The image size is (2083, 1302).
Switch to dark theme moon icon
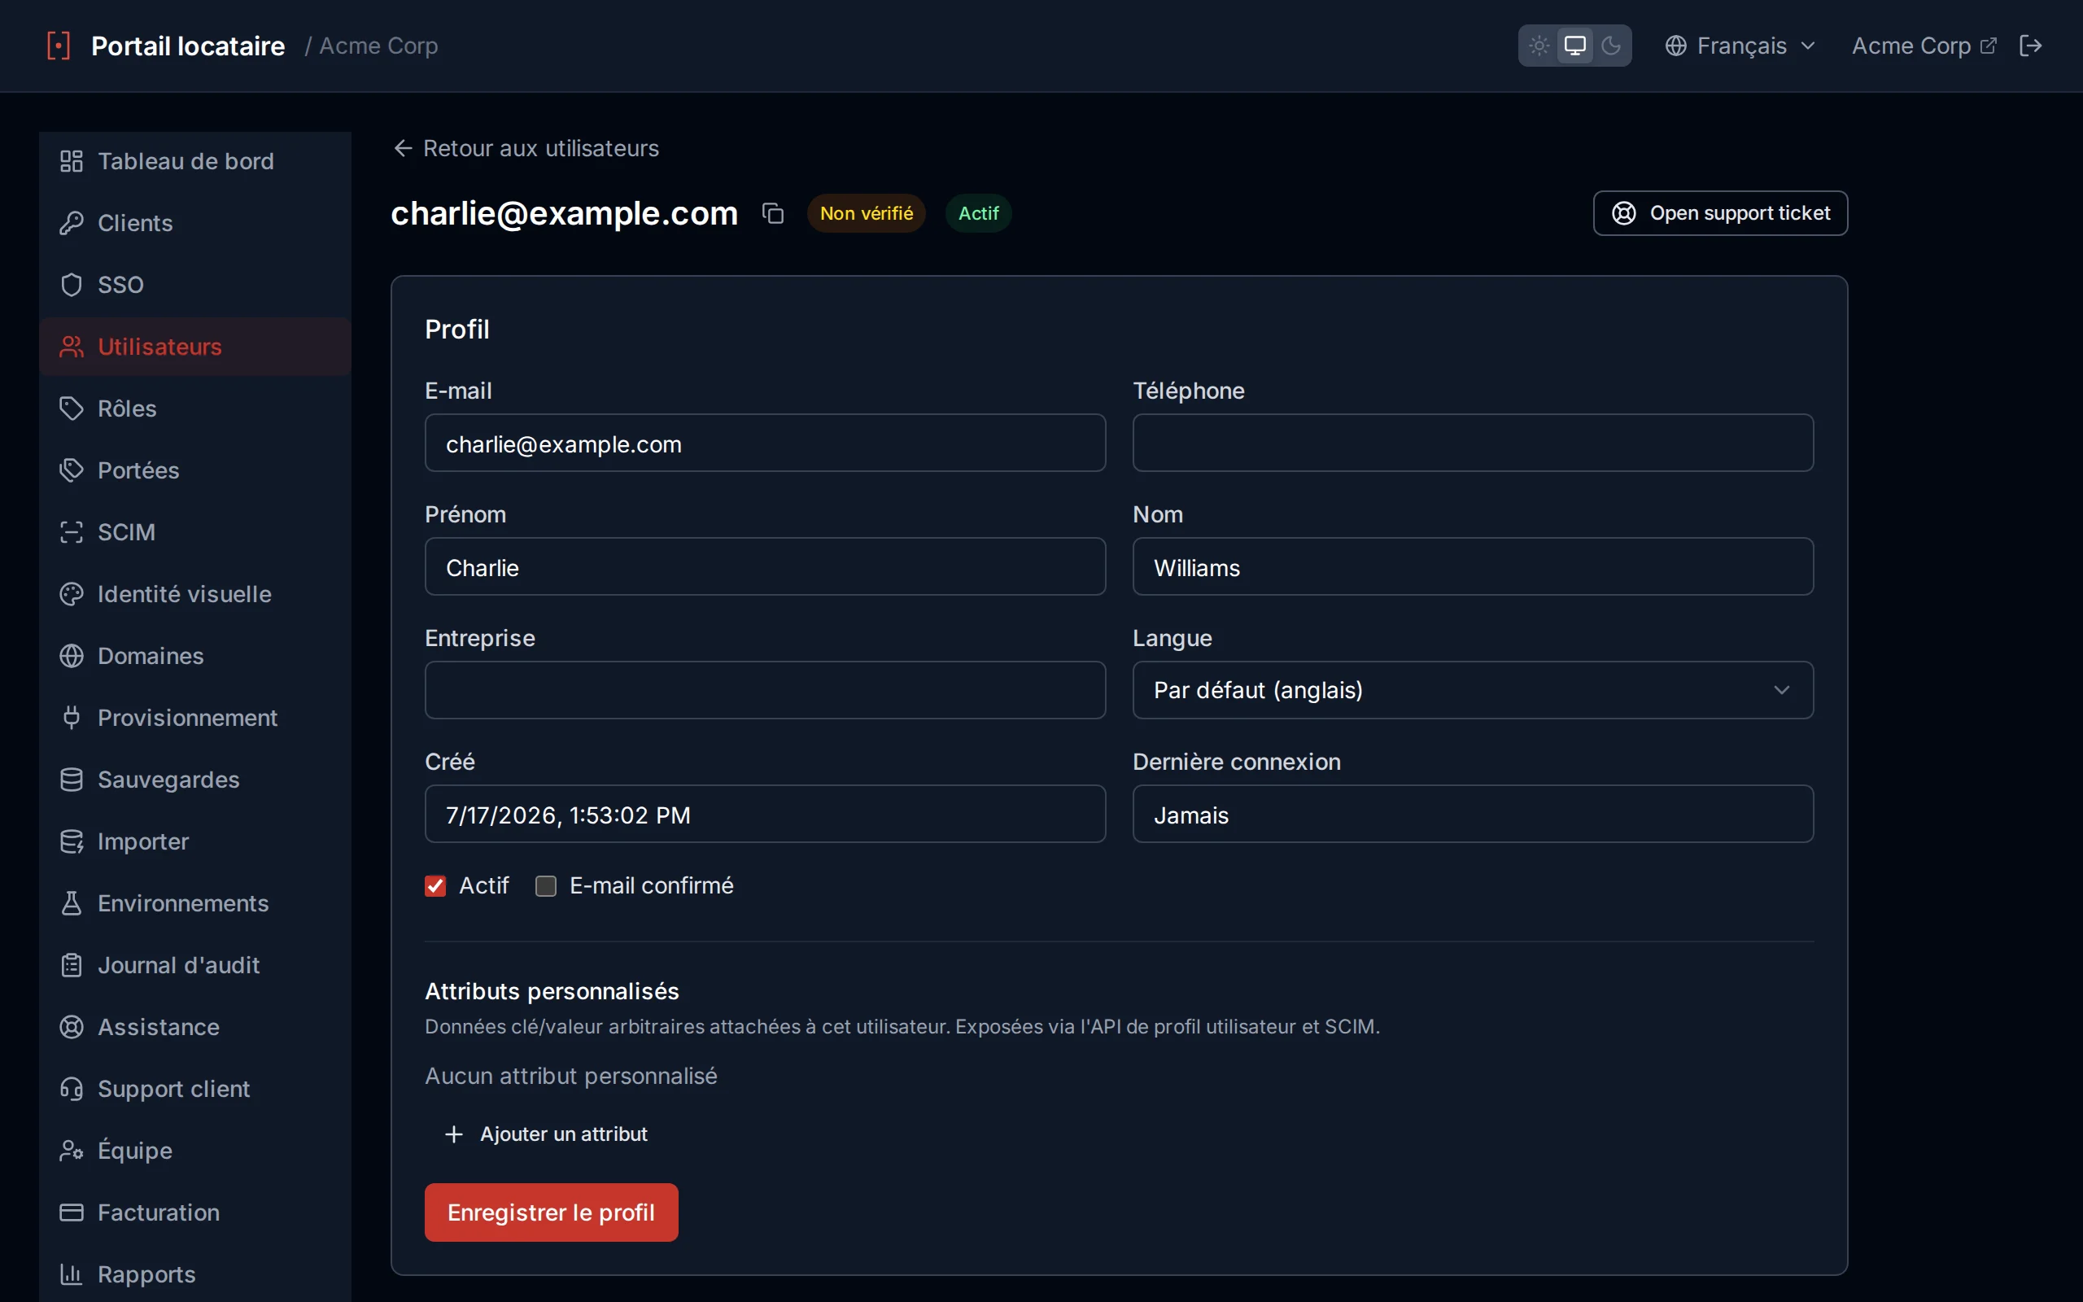point(1610,46)
